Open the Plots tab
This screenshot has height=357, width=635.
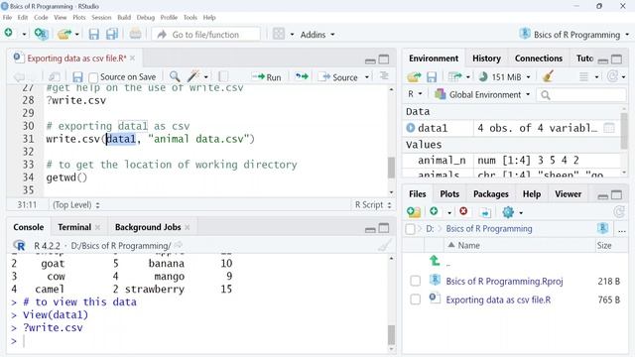(449, 194)
